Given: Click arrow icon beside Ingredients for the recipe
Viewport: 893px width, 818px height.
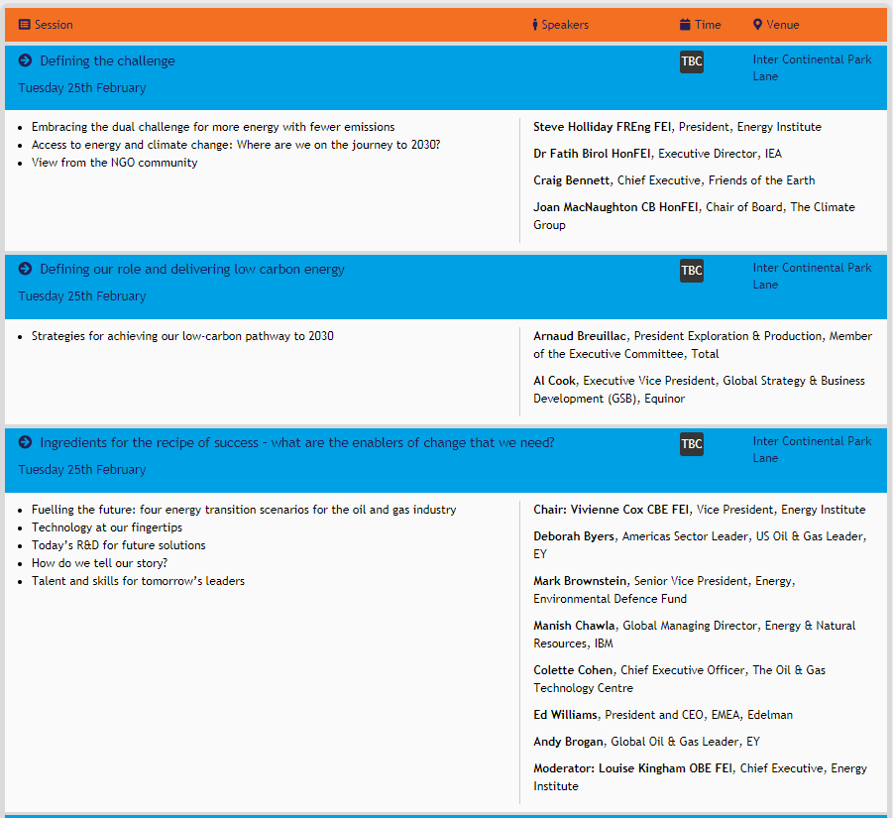Looking at the screenshot, I should click(26, 442).
